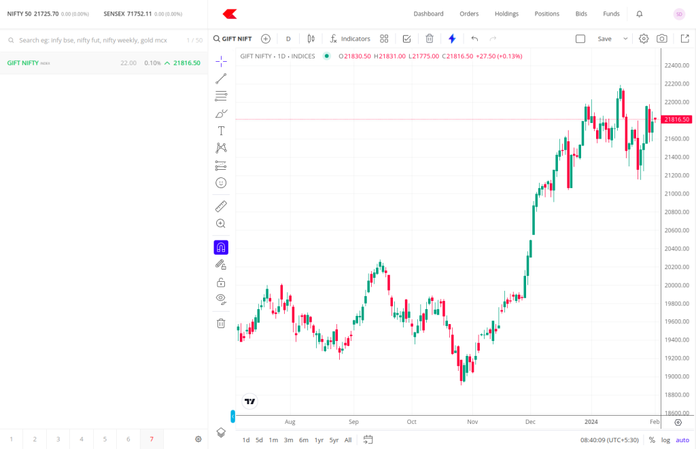Pick the Measure ruler tool
696x449 pixels.
221,206
